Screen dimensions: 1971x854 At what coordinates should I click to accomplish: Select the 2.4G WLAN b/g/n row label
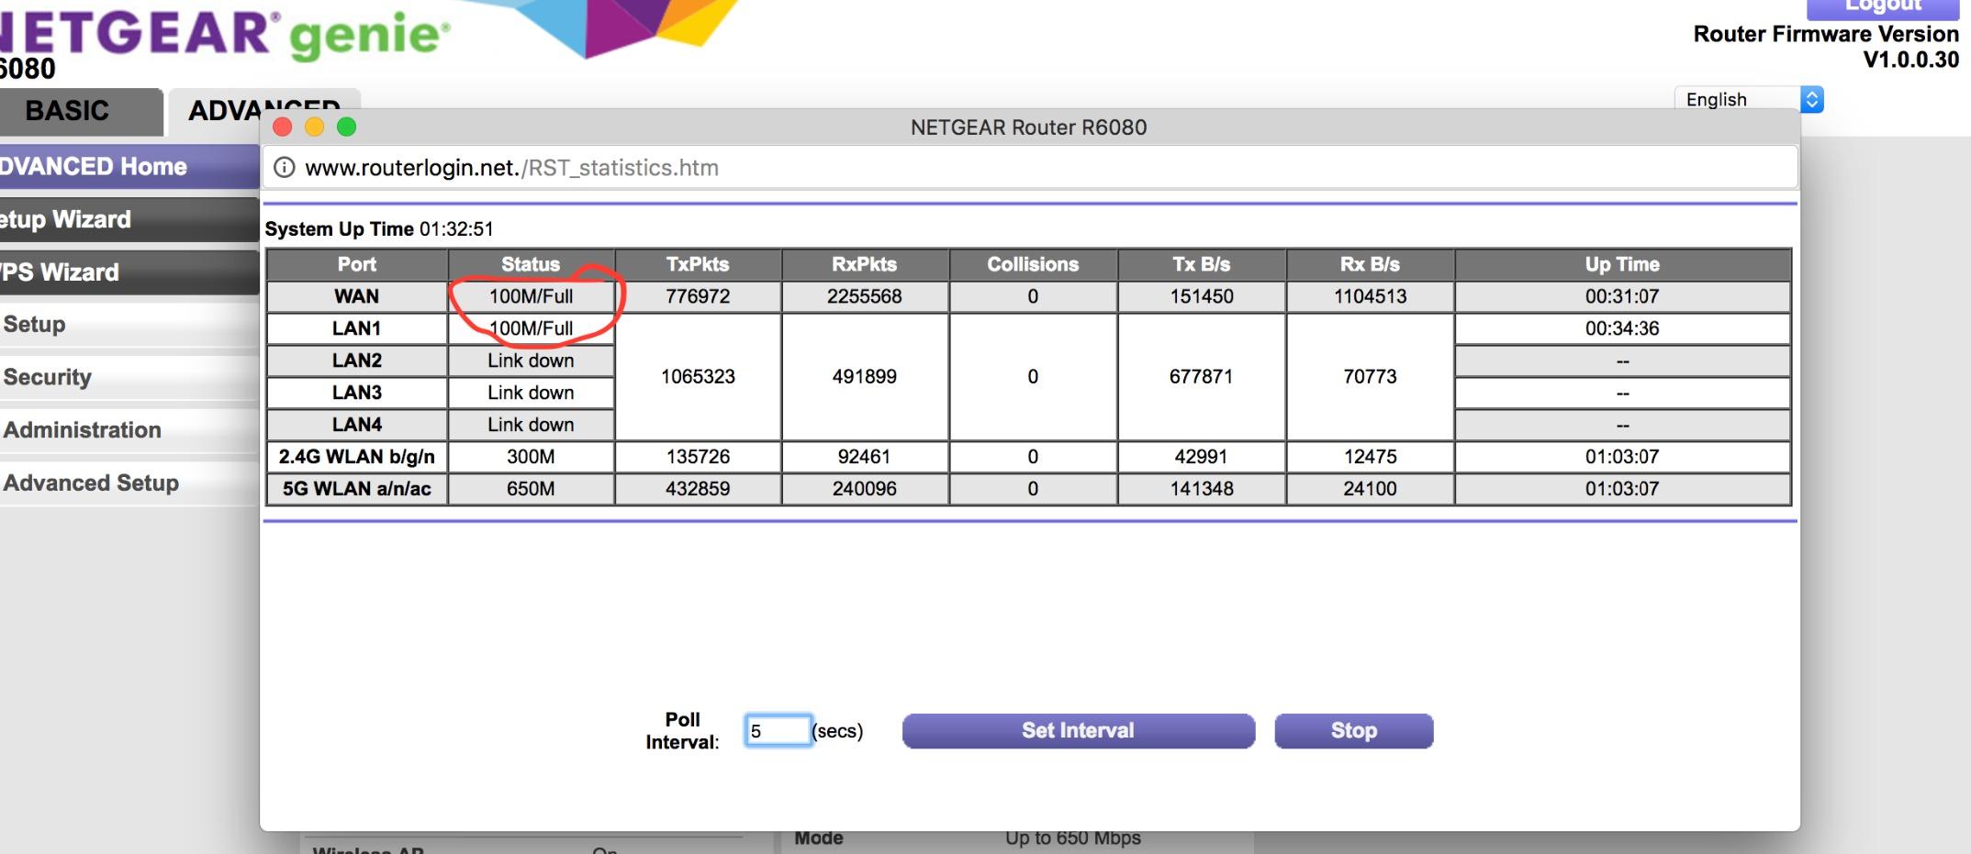(x=357, y=457)
